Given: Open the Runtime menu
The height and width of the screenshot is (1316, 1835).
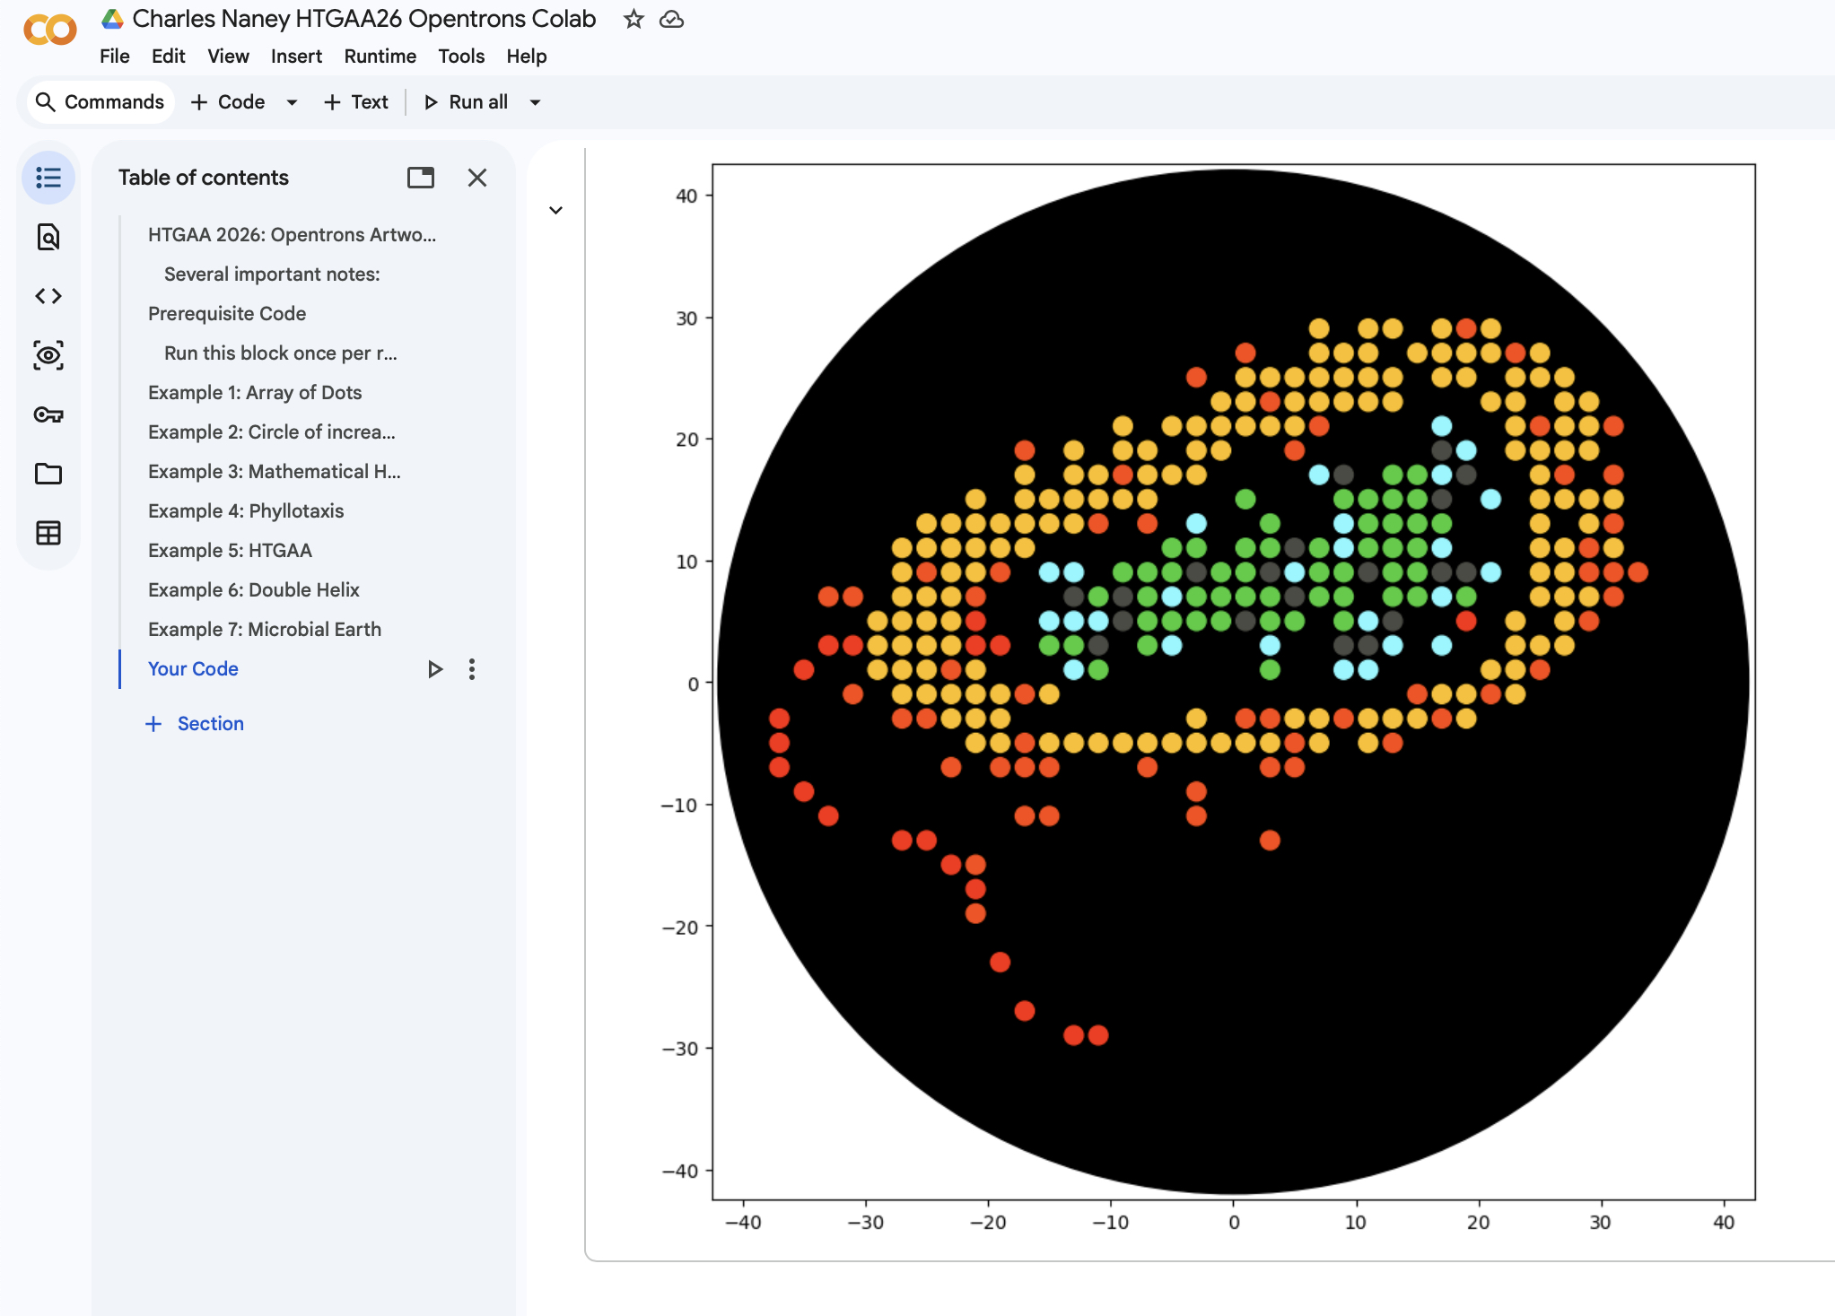Looking at the screenshot, I should click(380, 56).
